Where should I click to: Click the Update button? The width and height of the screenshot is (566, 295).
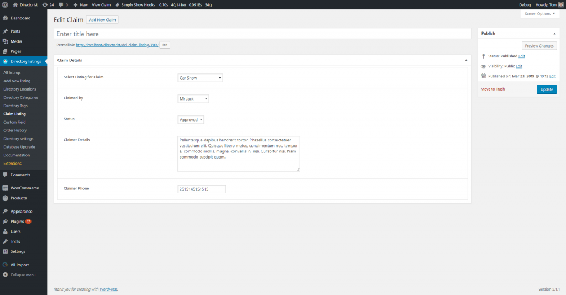546,89
